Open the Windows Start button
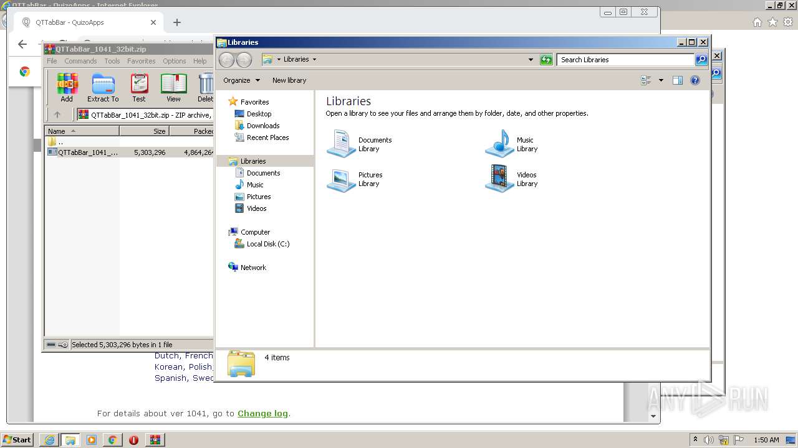This screenshot has width=798, height=448. click(17, 440)
